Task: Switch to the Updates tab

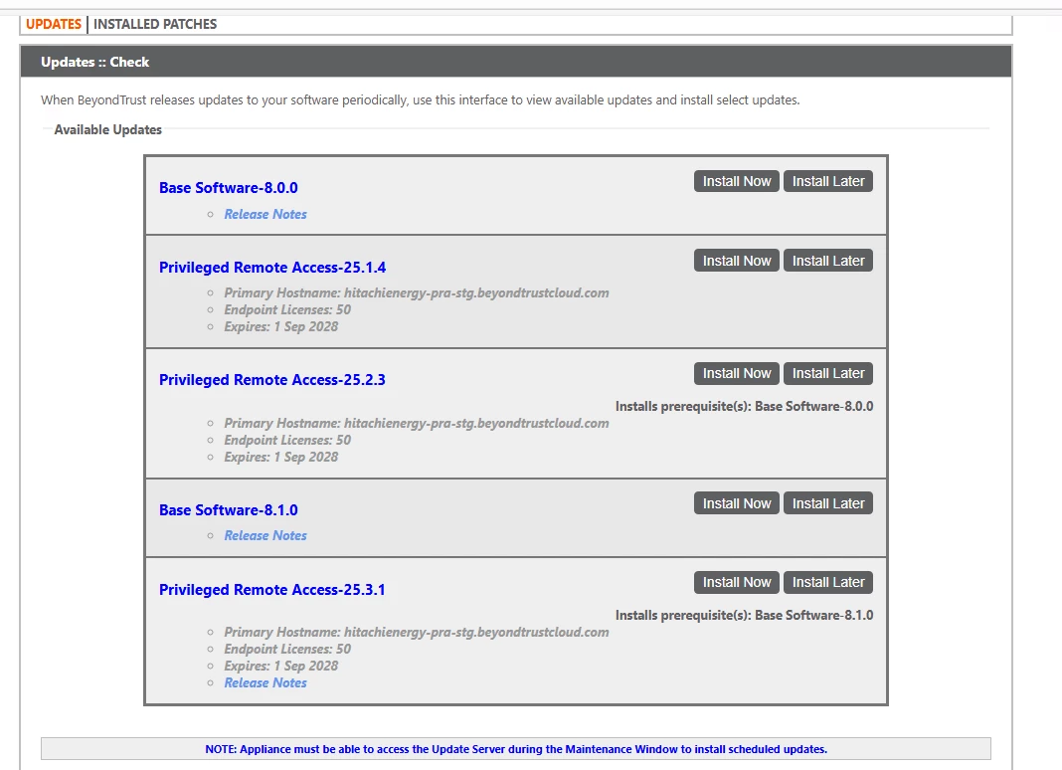Action: point(54,25)
